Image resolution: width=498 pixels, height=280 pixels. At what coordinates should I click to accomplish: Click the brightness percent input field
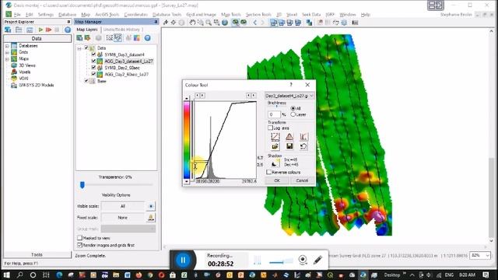[x=275, y=114]
